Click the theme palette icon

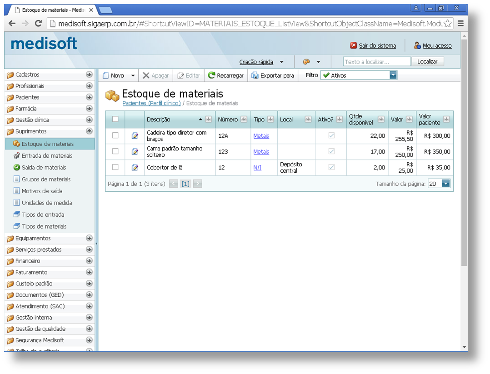(306, 62)
